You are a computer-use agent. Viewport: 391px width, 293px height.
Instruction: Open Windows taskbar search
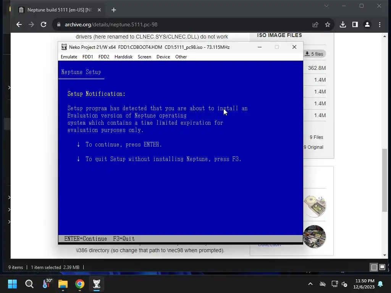pyautogui.click(x=29, y=284)
